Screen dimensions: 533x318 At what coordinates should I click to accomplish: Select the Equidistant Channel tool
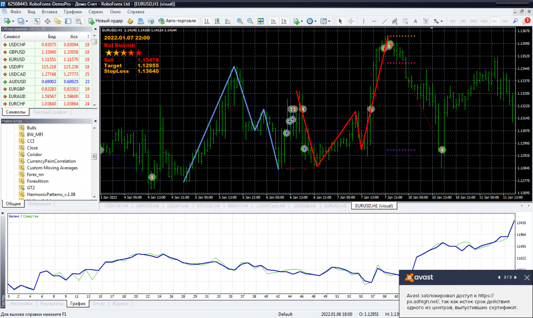(x=394, y=21)
